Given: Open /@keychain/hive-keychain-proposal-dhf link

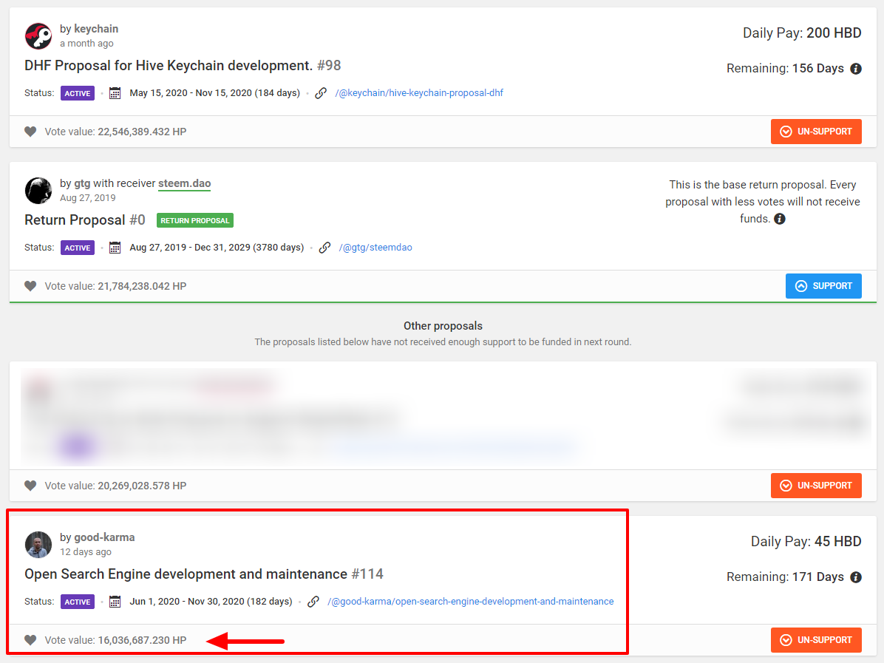Looking at the screenshot, I should coord(419,93).
